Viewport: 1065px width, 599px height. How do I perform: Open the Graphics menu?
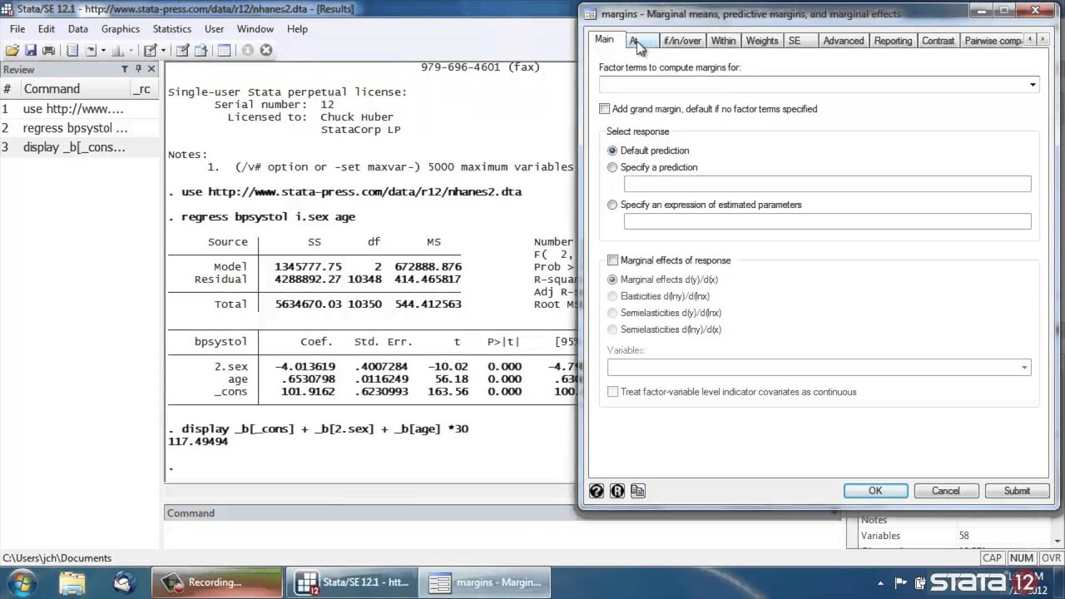point(121,28)
